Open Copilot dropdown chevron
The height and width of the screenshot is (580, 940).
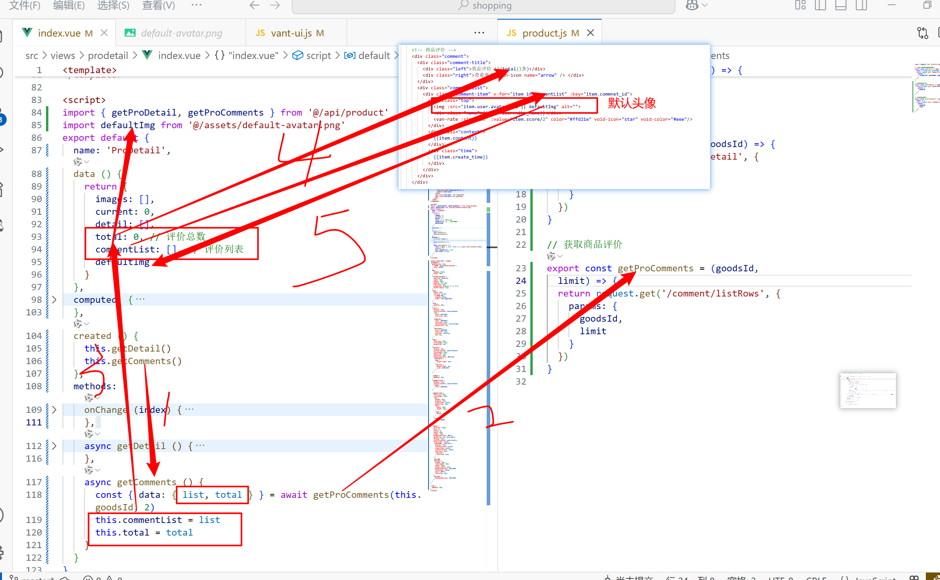pyautogui.click(x=705, y=5)
